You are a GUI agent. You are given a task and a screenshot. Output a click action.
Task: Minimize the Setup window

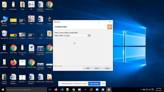click(x=99, y=22)
